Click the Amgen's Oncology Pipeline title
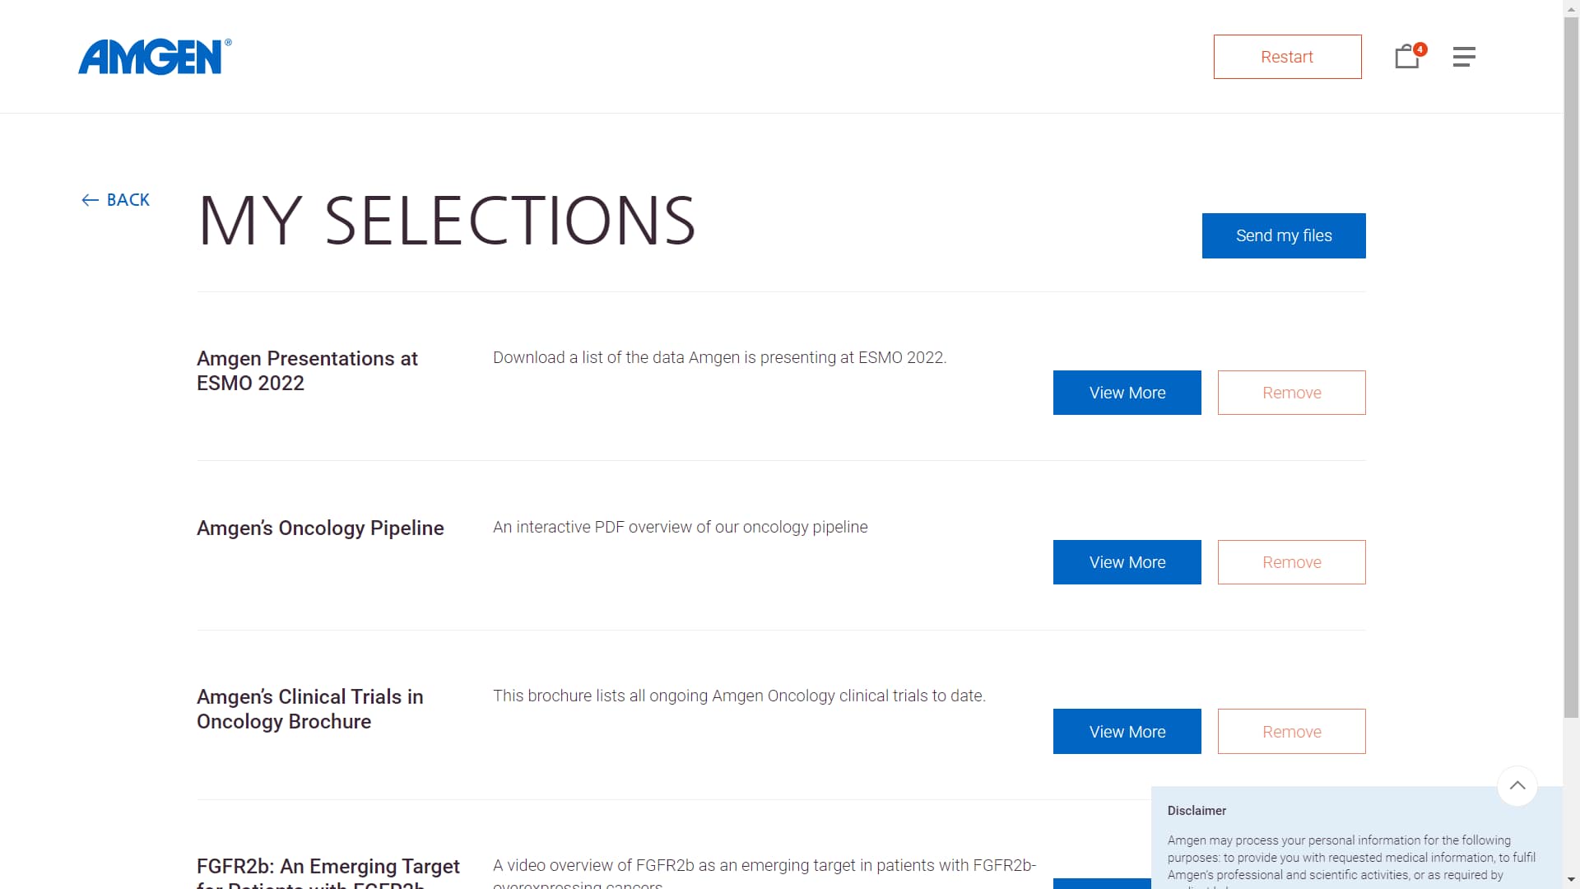This screenshot has width=1580, height=889. [320, 528]
